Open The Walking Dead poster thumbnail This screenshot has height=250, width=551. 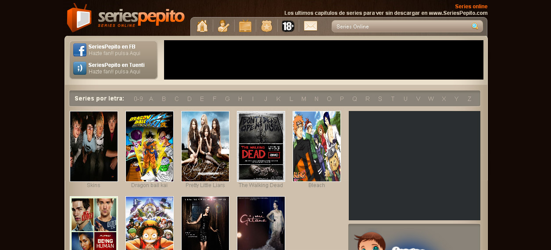point(261,146)
